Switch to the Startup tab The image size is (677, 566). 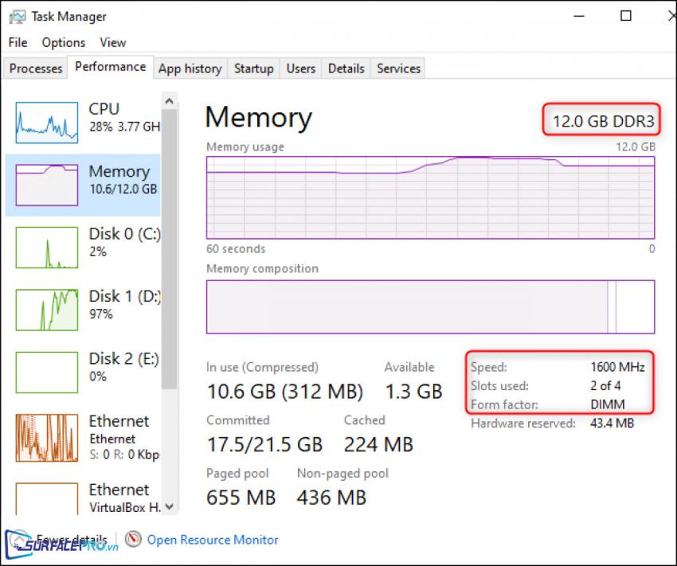click(253, 68)
